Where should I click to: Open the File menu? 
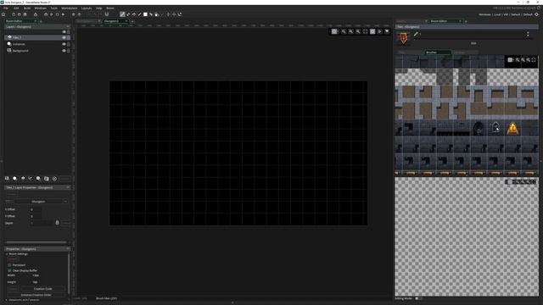tap(6, 8)
